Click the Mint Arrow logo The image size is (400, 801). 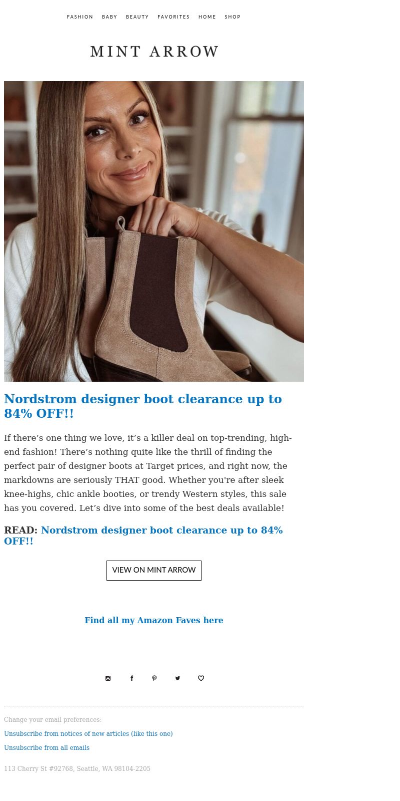(x=154, y=52)
